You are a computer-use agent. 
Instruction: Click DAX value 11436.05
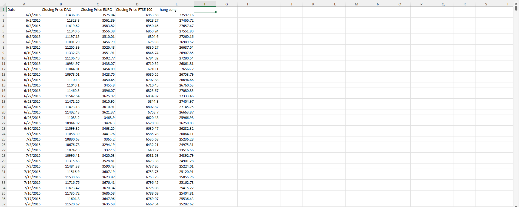pyautogui.click(x=61, y=15)
